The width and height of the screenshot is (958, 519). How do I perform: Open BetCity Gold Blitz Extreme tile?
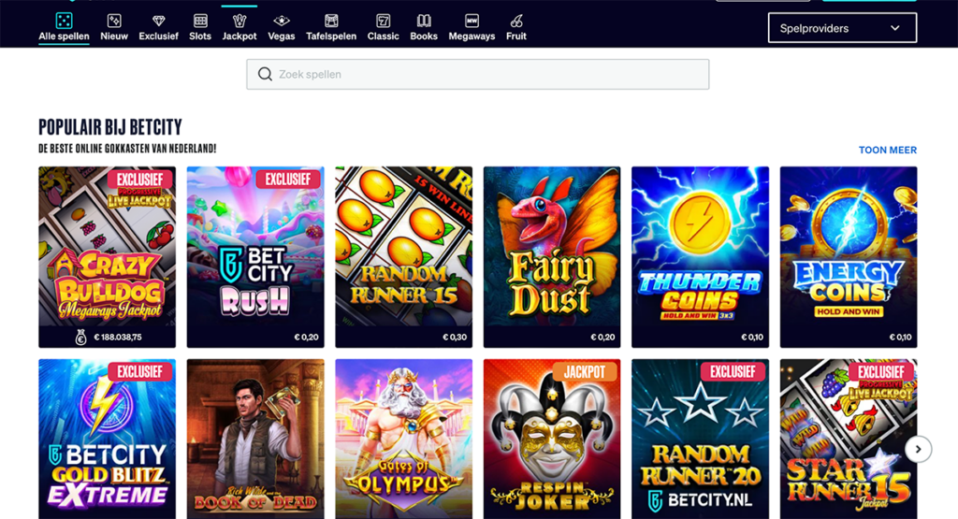[107, 439]
